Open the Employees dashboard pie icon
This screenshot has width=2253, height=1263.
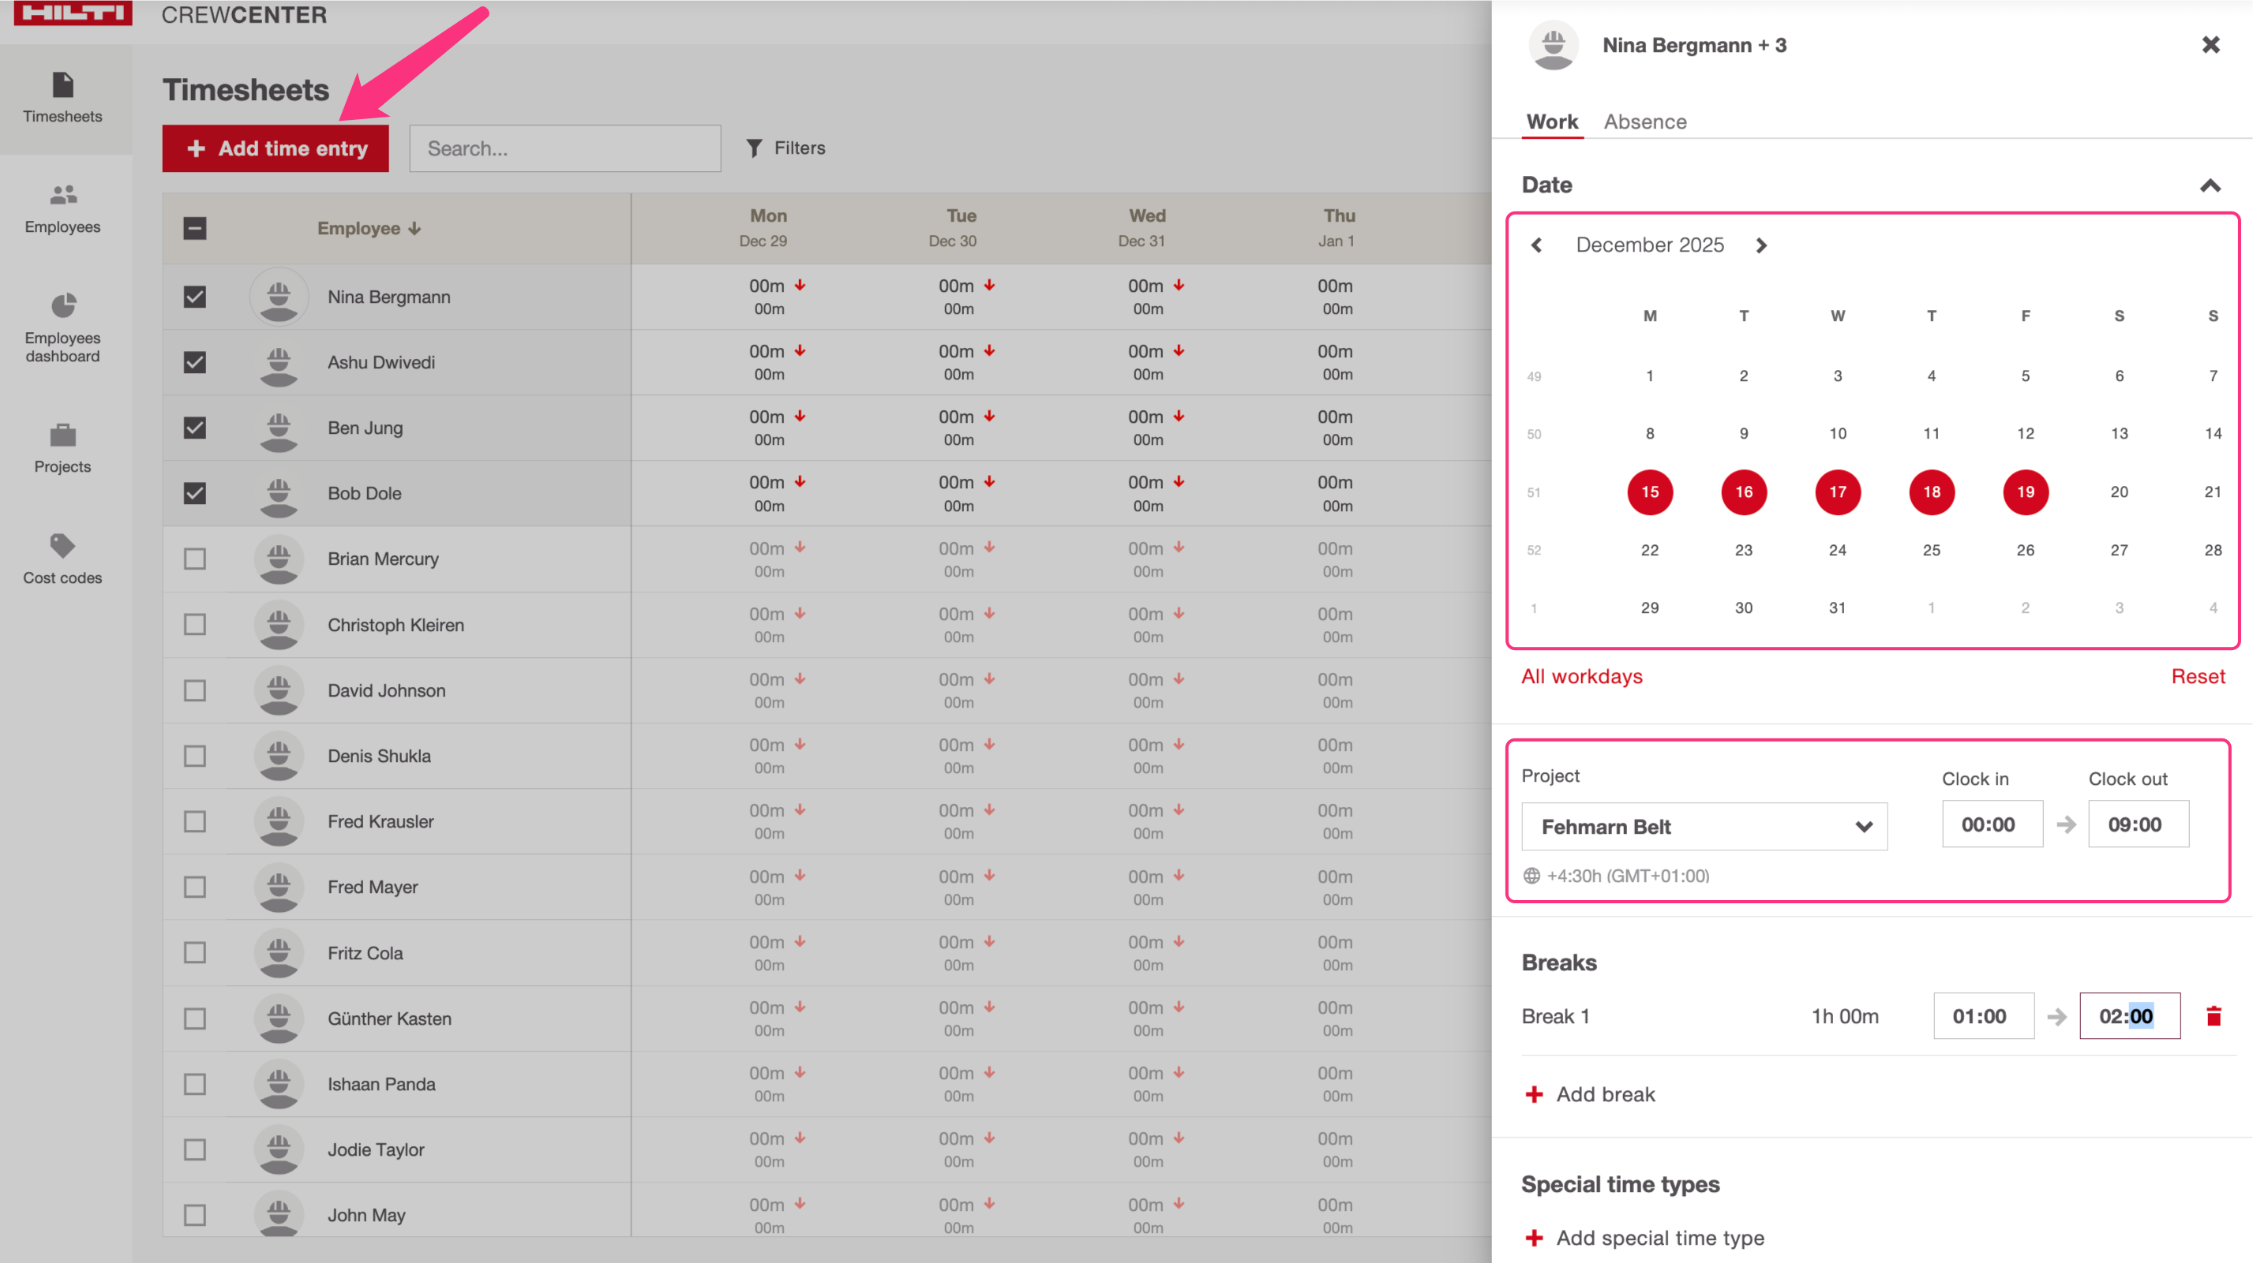[x=63, y=305]
